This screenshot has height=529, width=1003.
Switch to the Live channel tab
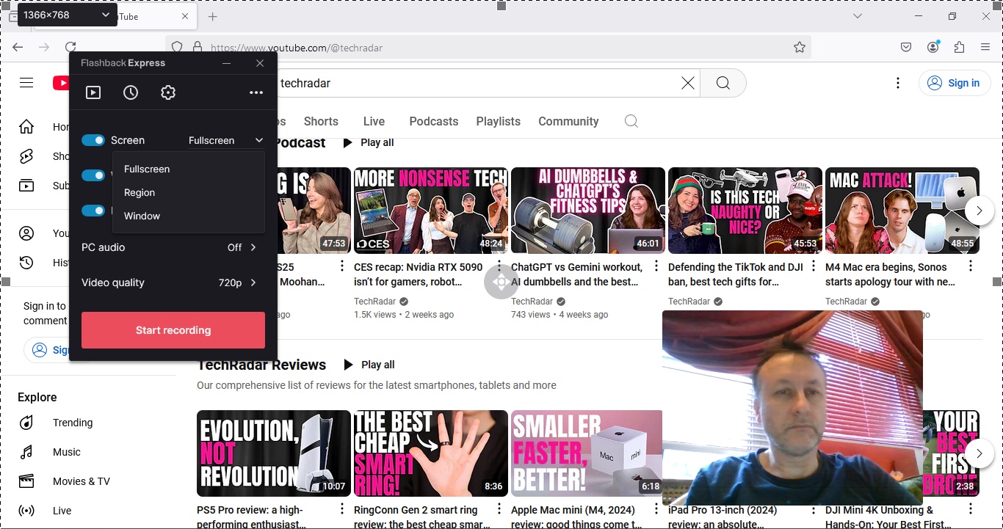(374, 121)
